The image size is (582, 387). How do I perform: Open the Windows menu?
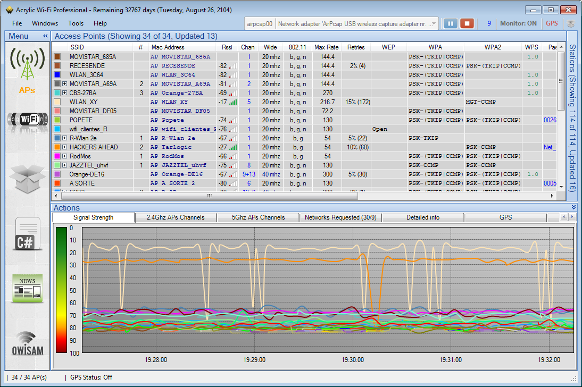tap(45, 23)
